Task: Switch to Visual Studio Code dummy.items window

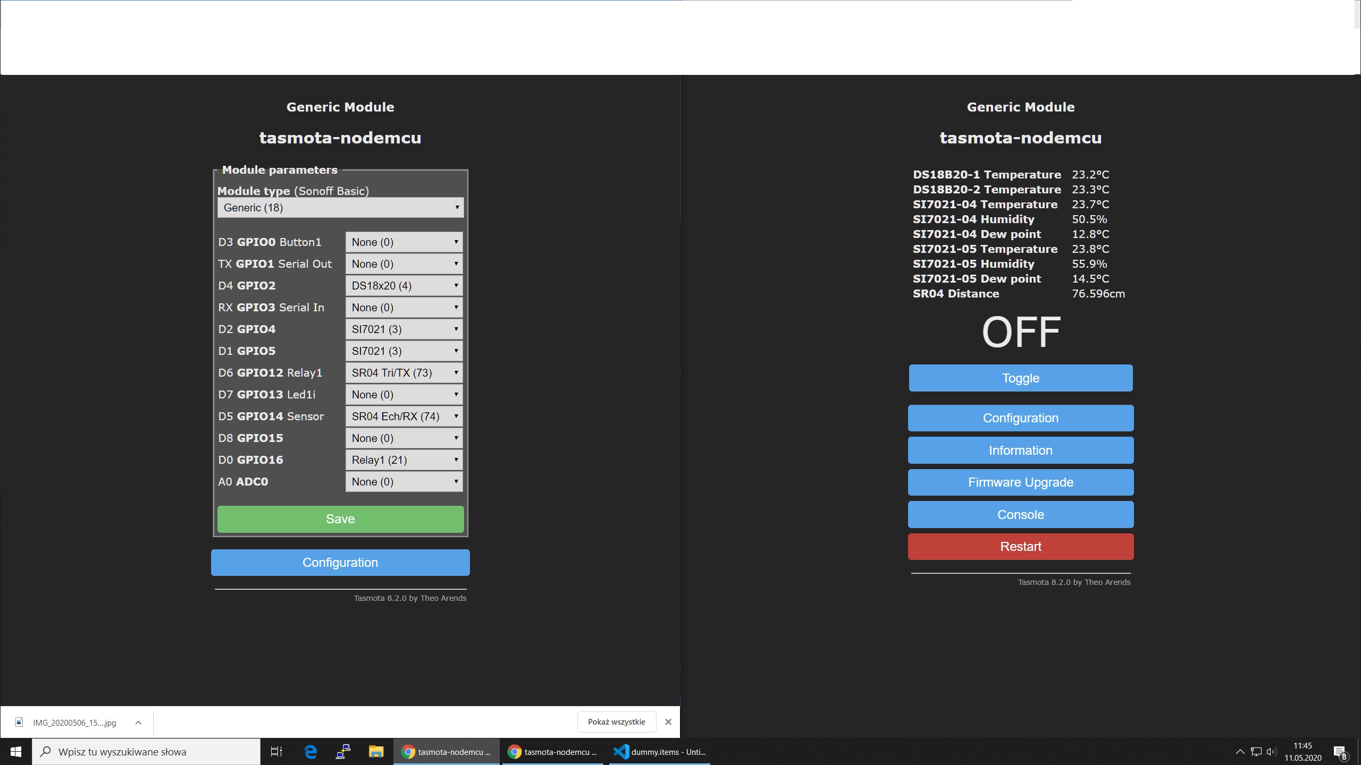Action: (659, 752)
